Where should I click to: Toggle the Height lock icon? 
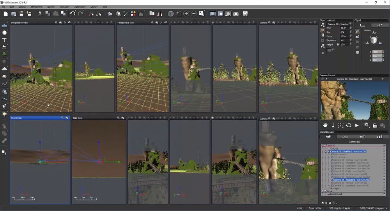point(337,44)
